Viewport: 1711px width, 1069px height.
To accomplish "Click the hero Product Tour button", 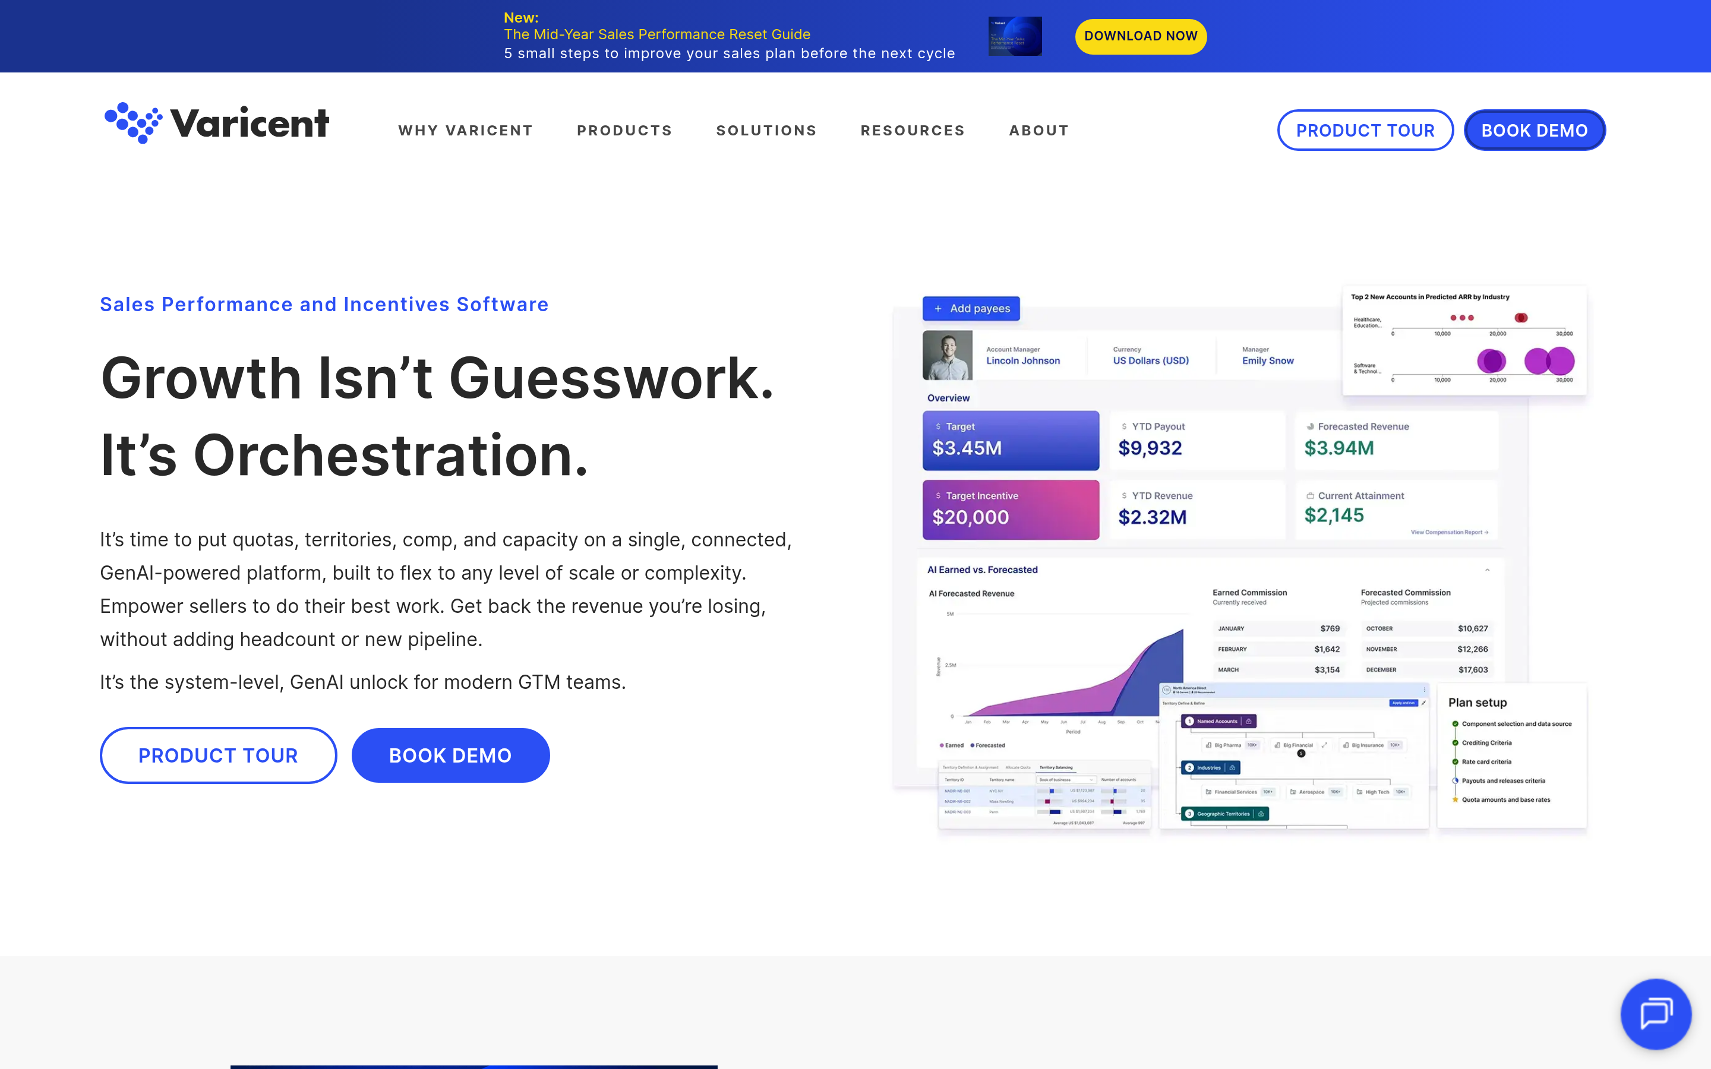I will click(218, 755).
